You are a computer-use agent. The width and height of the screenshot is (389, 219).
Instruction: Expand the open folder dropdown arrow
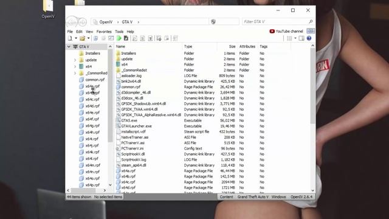pos(88,38)
